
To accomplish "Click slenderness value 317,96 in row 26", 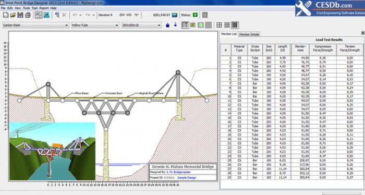I will click(304, 165).
